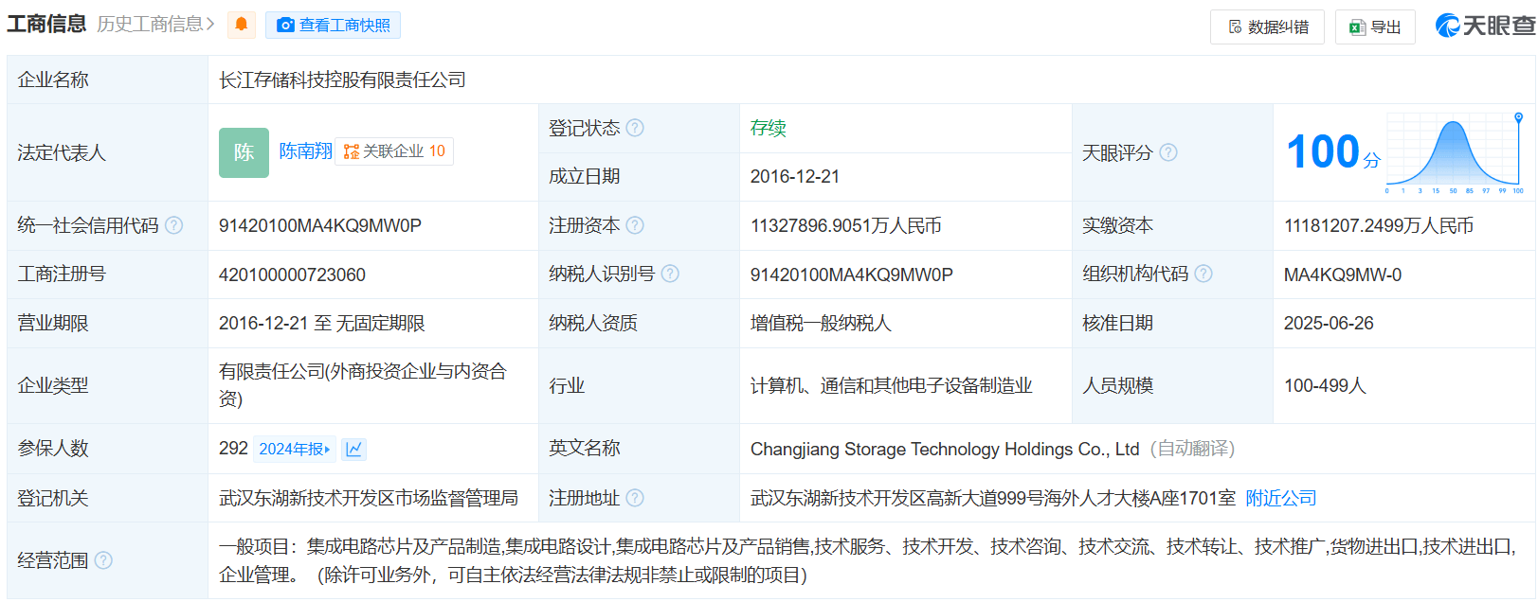The width and height of the screenshot is (1538, 602).
Task: Click staff size 100-499人
Action: pos(1325,385)
